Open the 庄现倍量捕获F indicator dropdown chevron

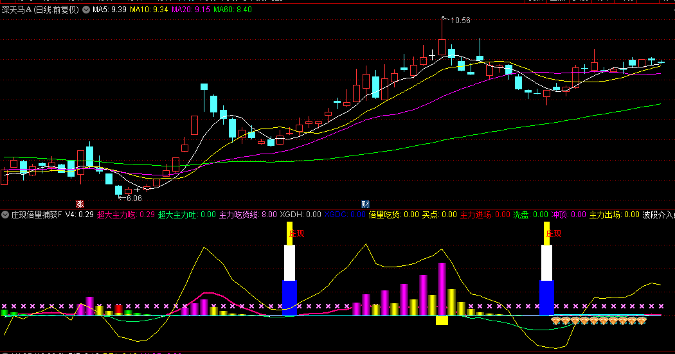point(5,215)
